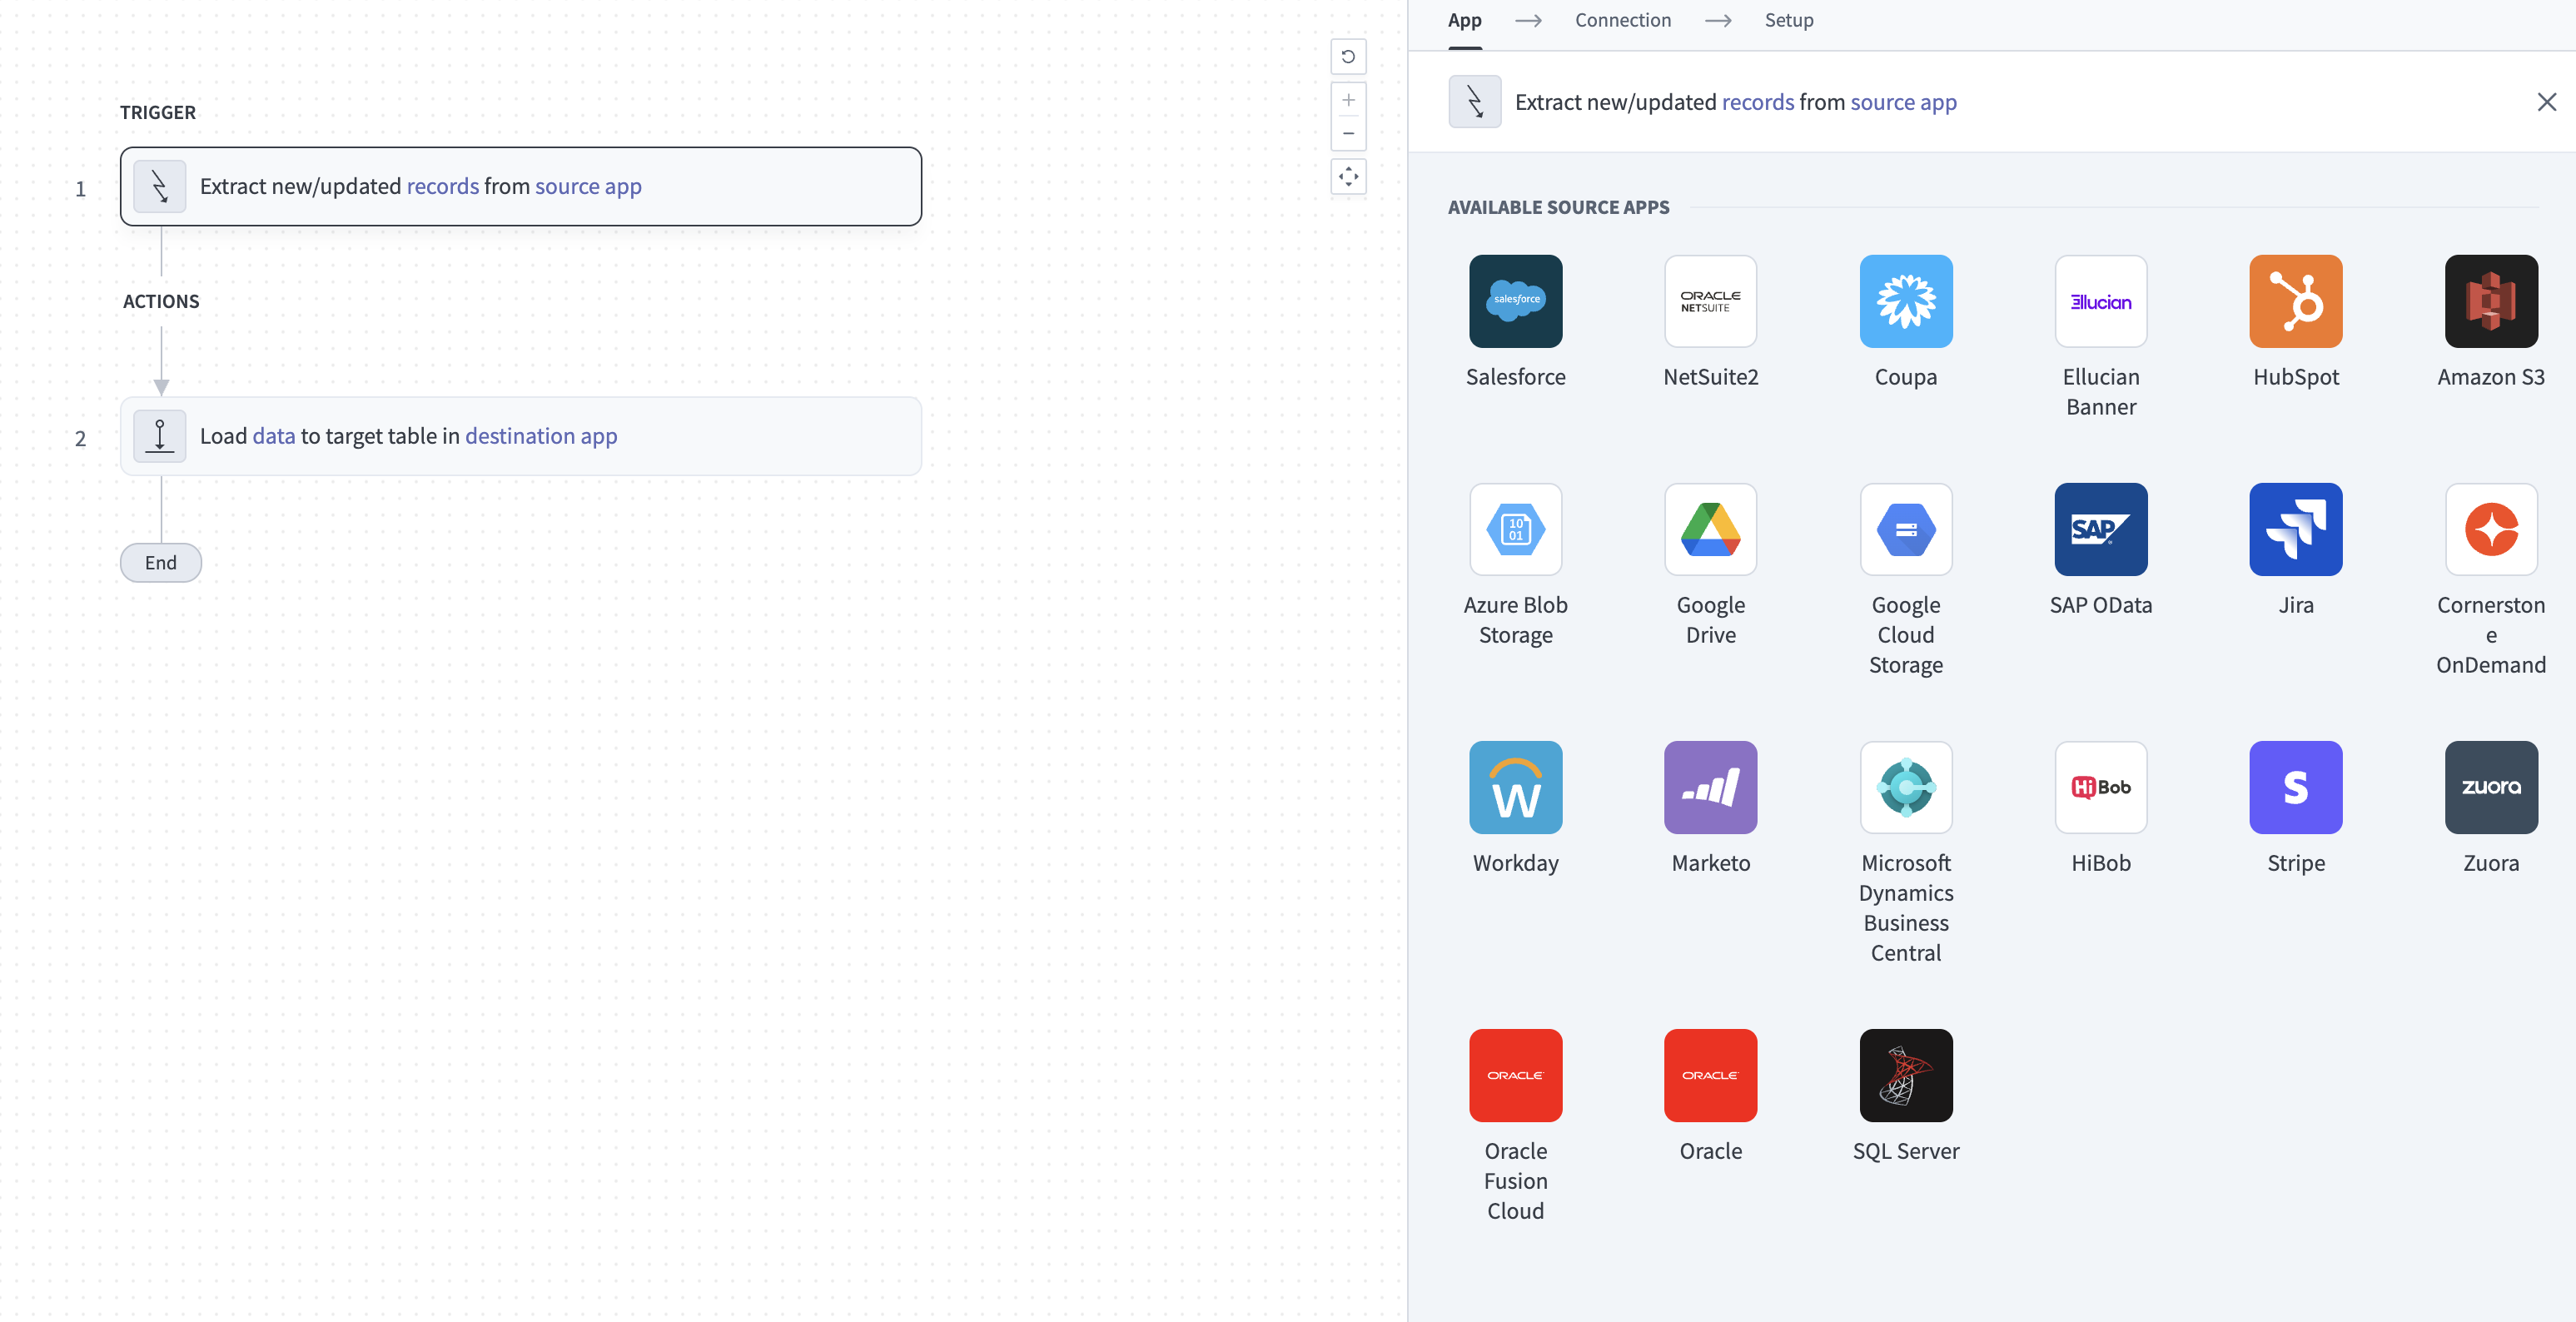The image size is (2576, 1322).
Task: Zoom out on the recipe canvas
Action: (x=1348, y=133)
